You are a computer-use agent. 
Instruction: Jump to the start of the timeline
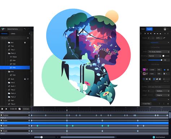tap(2, 109)
